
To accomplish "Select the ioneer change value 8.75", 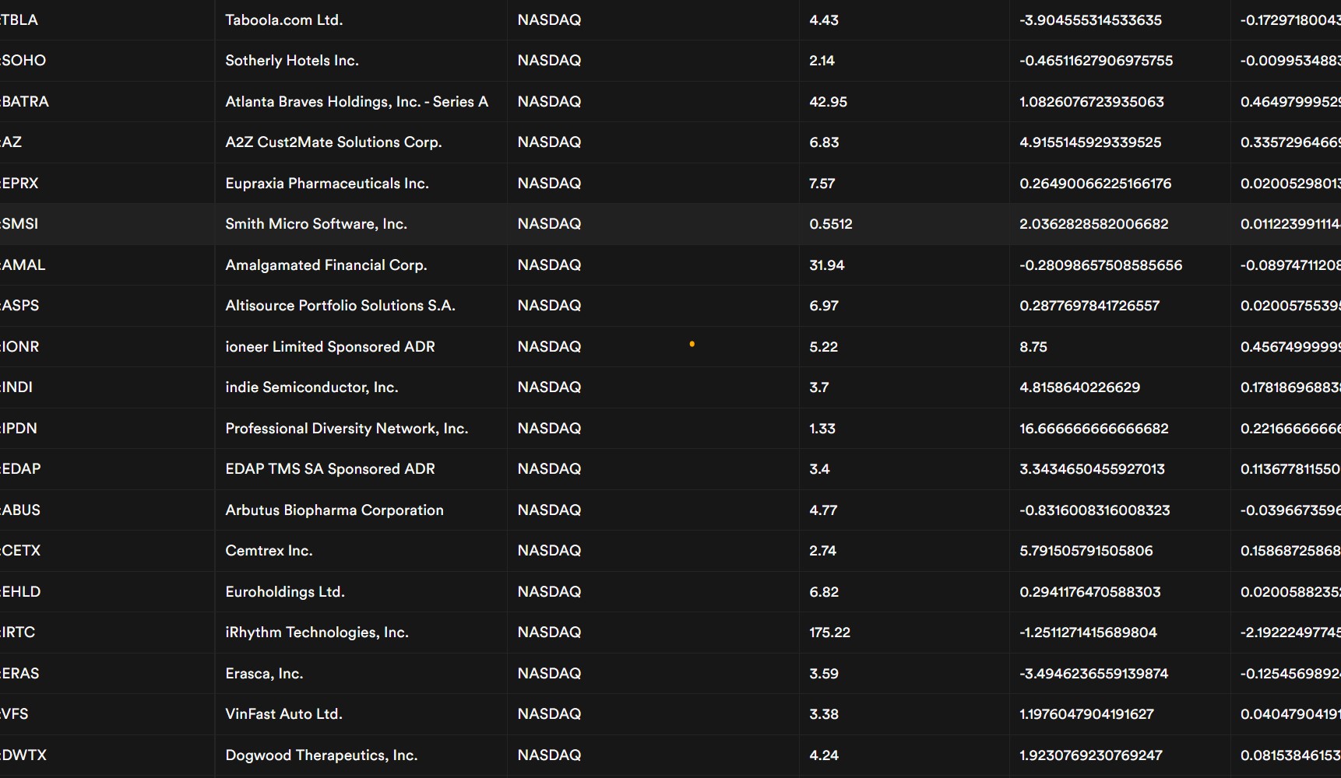I will point(1033,347).
